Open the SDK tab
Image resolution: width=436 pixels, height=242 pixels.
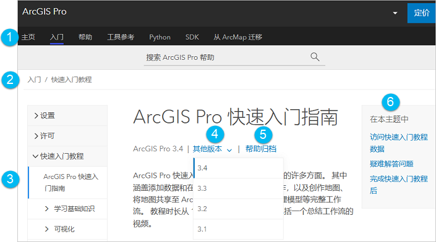click(192, 37)
